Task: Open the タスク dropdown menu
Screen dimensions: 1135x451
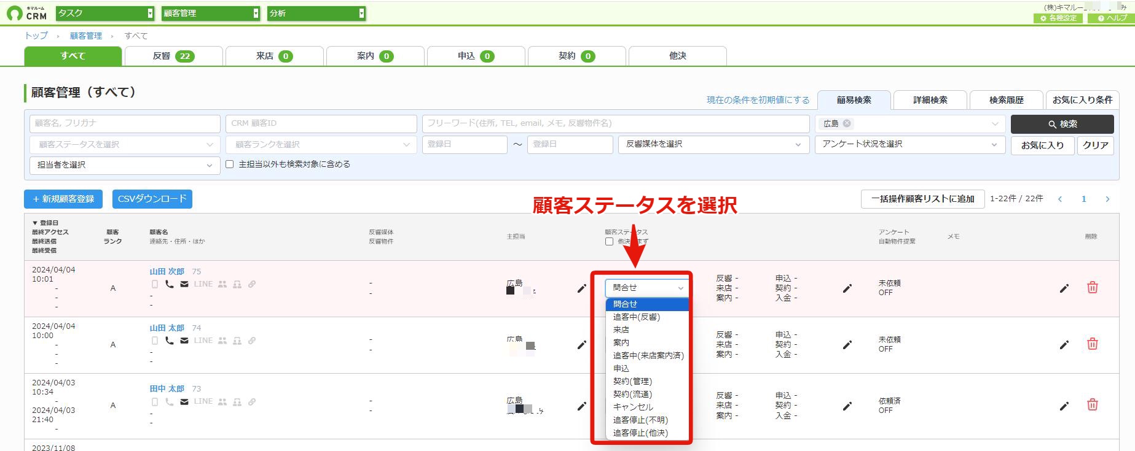Action: click(105, 13)
